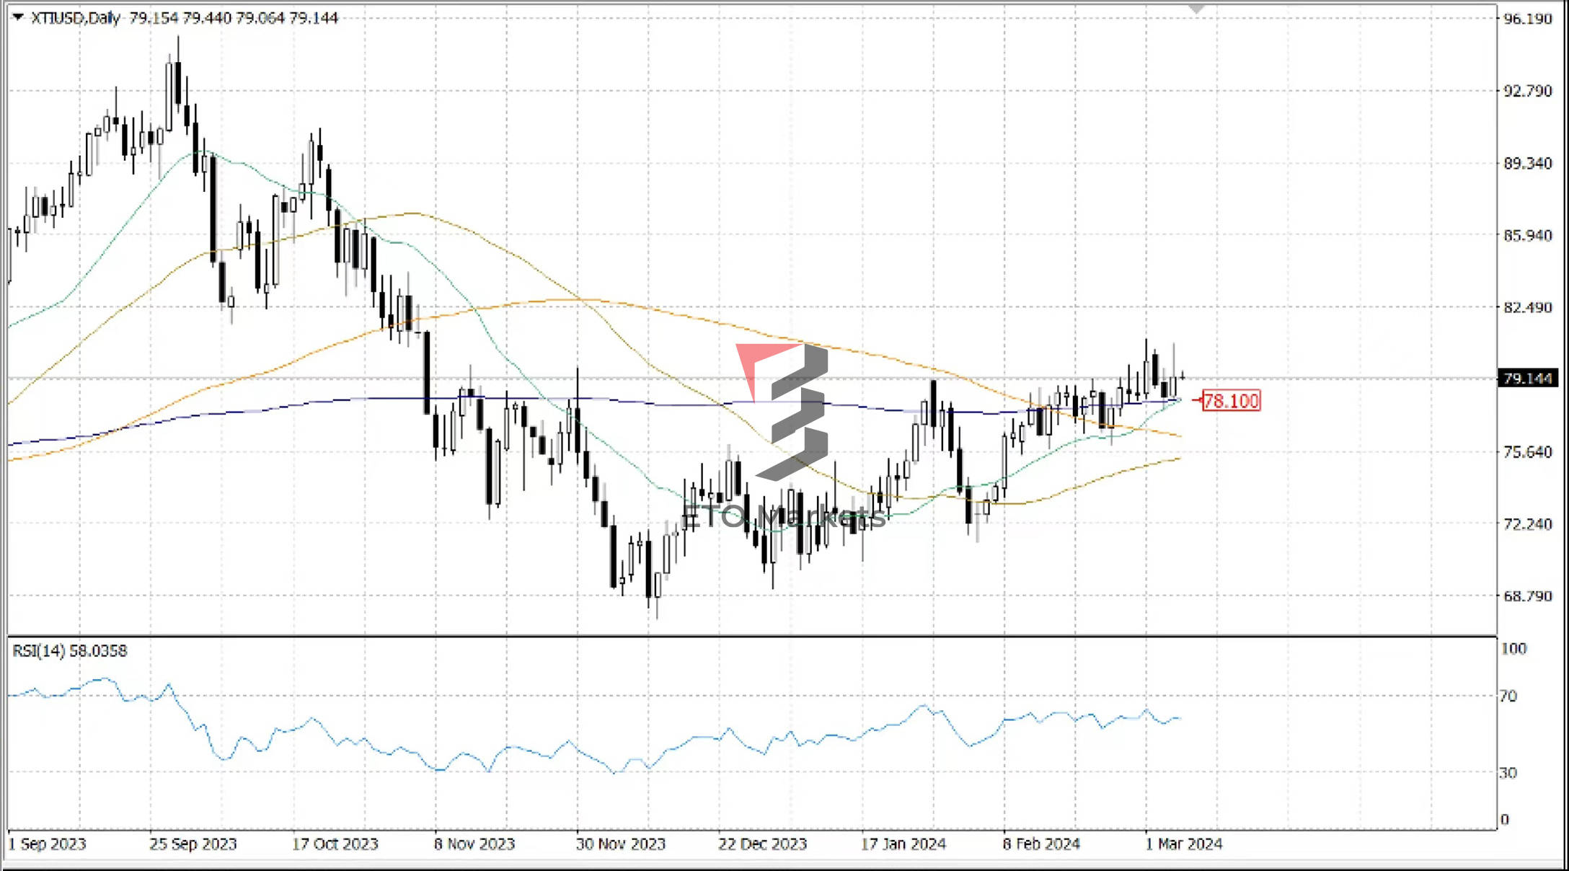
Task: Click the 92.790 price axis label
Action: tap(1527, 91)
